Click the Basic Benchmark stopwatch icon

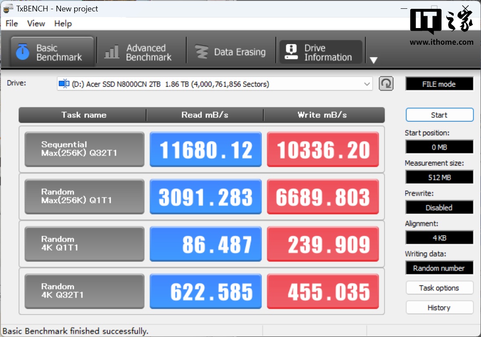pos(22,52)
